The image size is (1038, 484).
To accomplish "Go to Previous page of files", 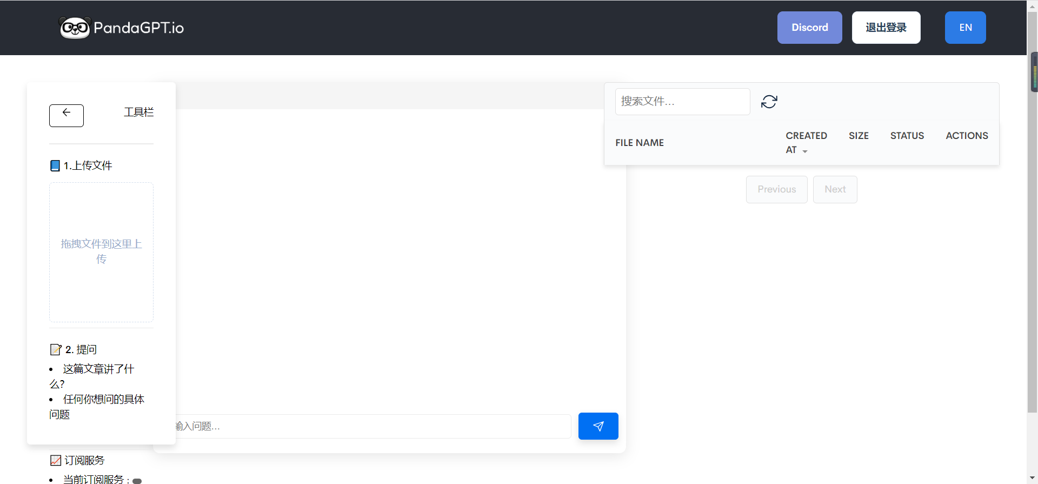I will pos(776,189).
